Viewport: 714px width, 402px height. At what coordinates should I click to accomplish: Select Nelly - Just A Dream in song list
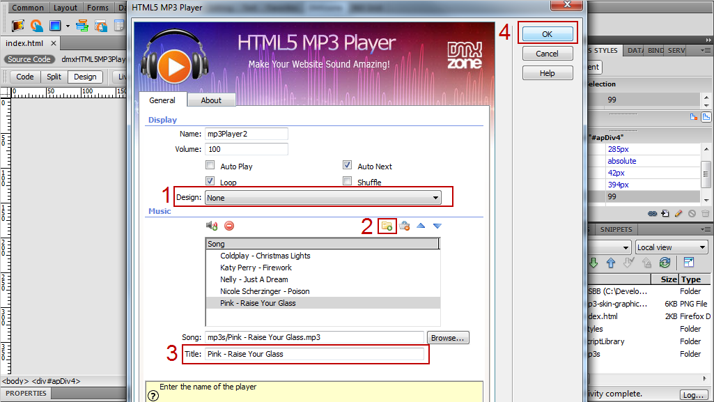pyautogui.click(x=323, y=279)
